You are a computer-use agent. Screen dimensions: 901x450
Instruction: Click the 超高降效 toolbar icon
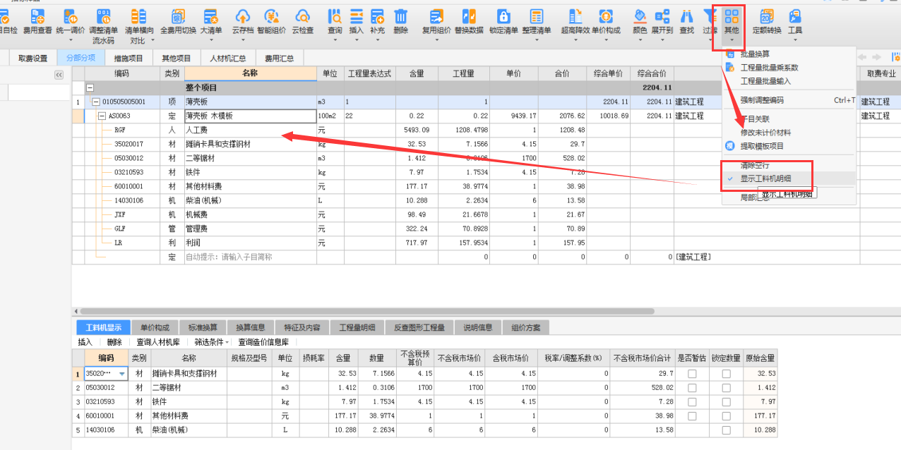(x=574, y=16)
